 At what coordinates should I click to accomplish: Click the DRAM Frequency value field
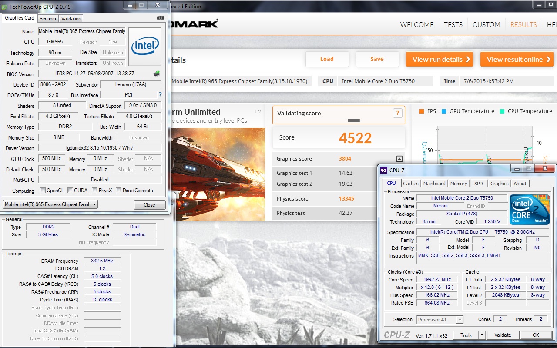[x=102, y=261]
